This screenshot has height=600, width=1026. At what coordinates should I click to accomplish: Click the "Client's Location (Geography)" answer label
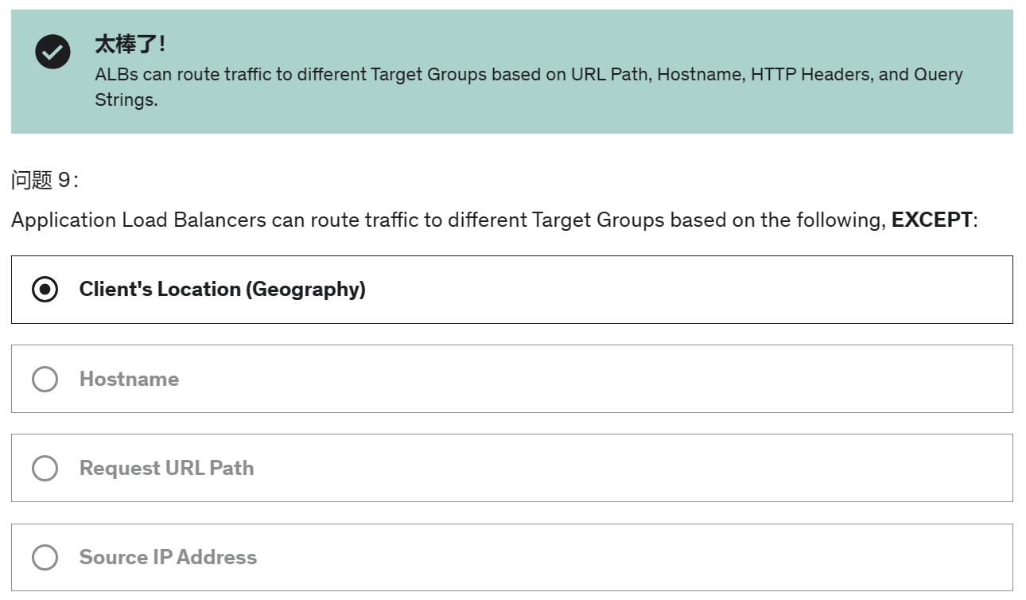[x=222, y=290]
